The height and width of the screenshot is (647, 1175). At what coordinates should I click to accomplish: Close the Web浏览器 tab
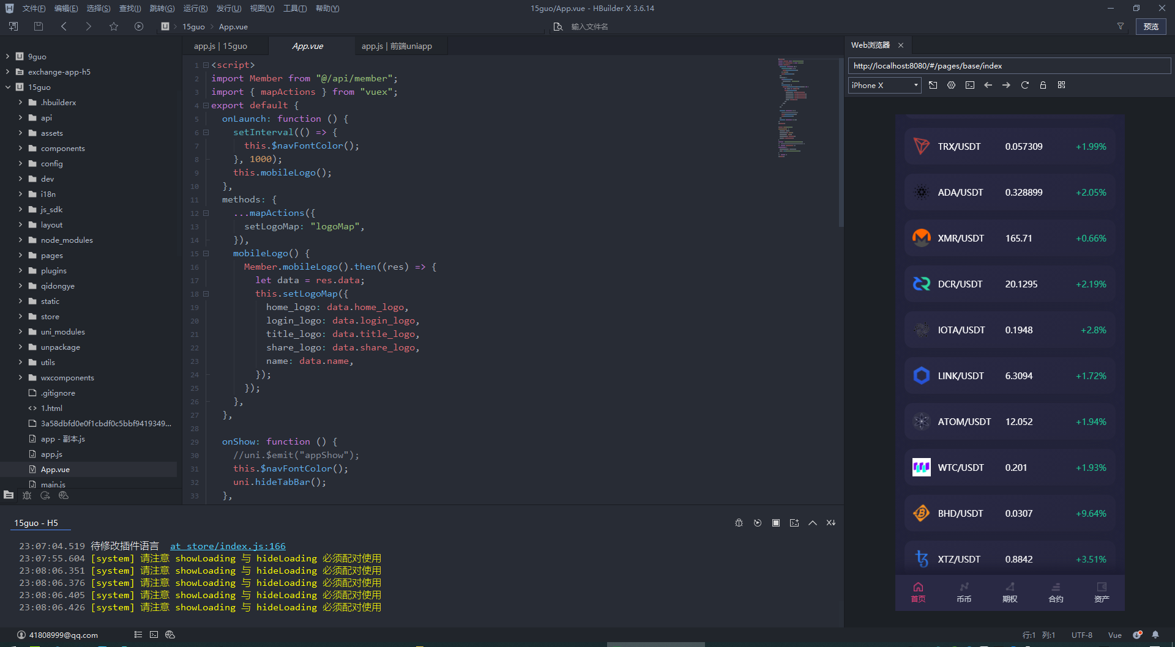pyautogui.click(x=901, y=45)
